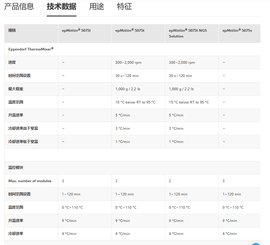Click 1–120 min in the 5075l column
270x245 pixels.
pyautogui.click(x=71, y=194)
